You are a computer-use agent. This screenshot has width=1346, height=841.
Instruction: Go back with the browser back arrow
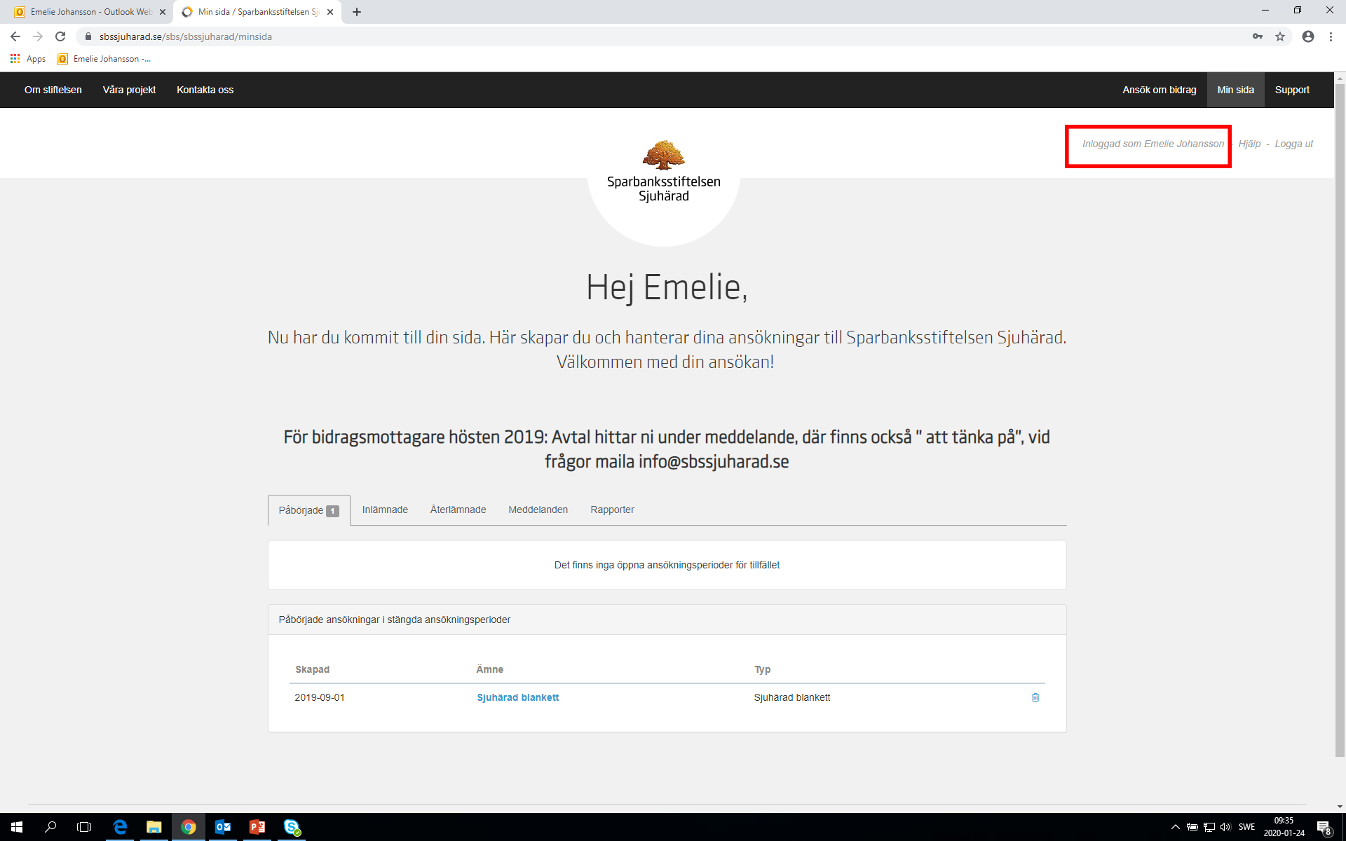pos(15,36)
